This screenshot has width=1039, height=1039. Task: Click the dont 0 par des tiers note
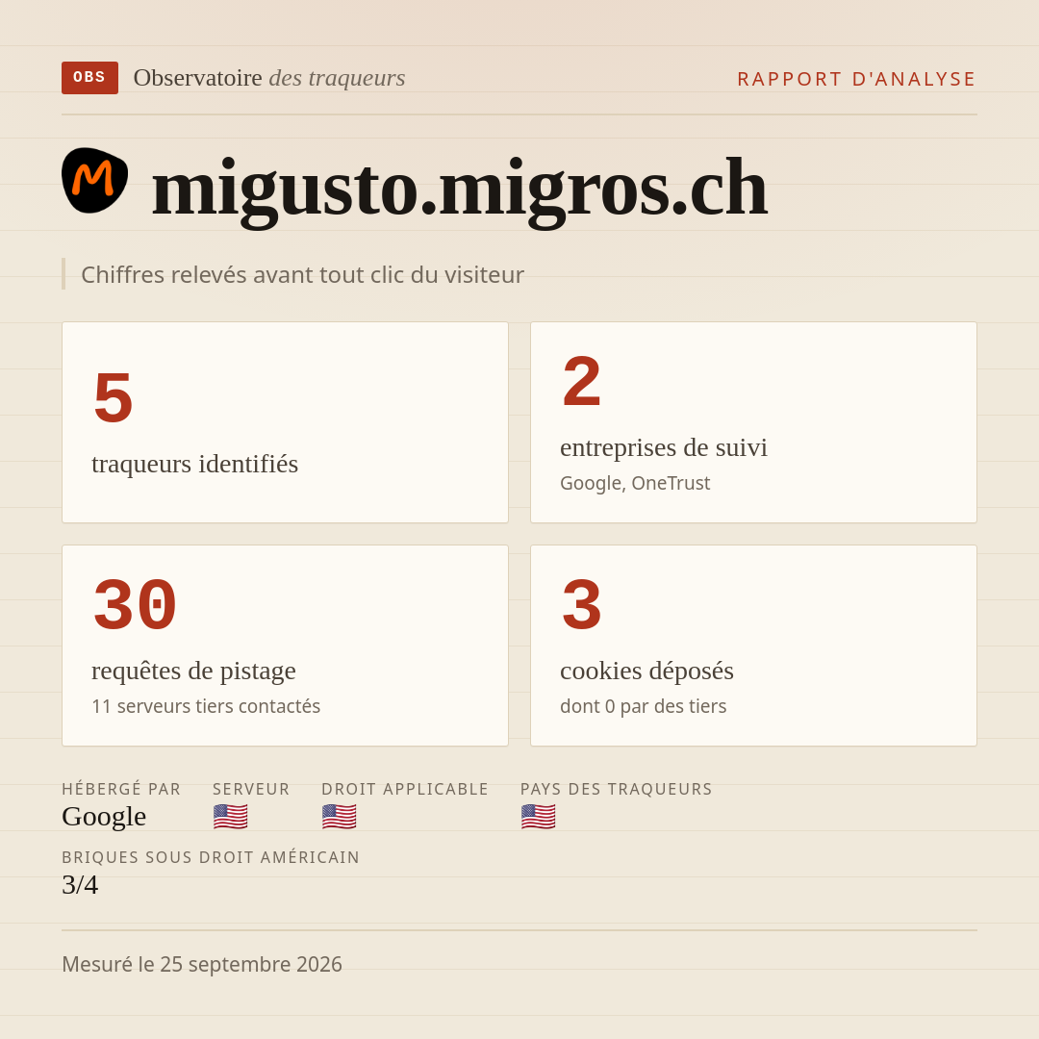pos(644,706)
